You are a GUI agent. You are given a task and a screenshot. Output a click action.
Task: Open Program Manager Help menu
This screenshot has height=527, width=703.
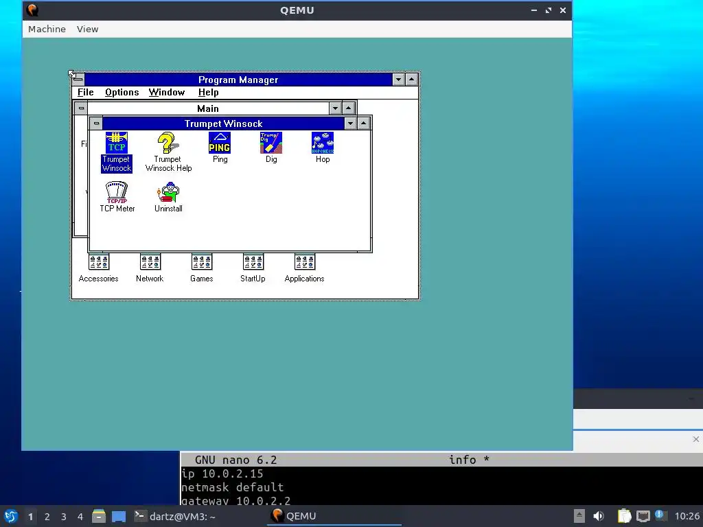[x=209, y=93]
